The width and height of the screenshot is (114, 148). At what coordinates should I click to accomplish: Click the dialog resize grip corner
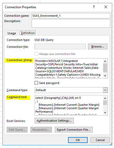[x=111, y=144]
